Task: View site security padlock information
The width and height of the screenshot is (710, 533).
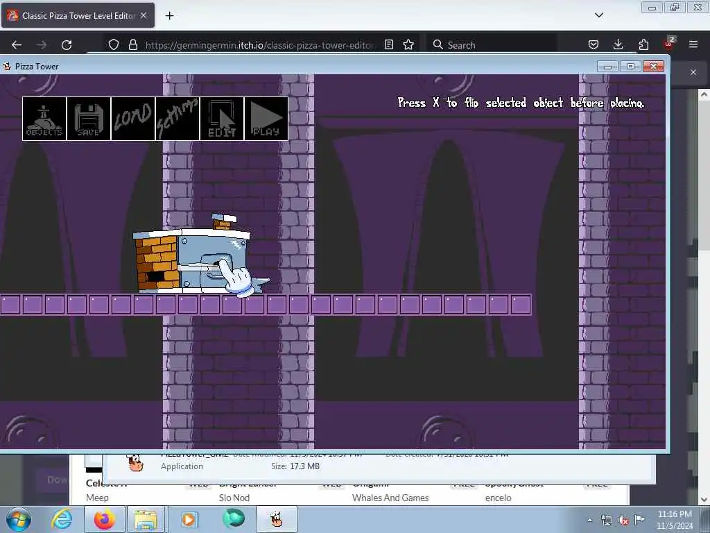Action: click(132, 44)
